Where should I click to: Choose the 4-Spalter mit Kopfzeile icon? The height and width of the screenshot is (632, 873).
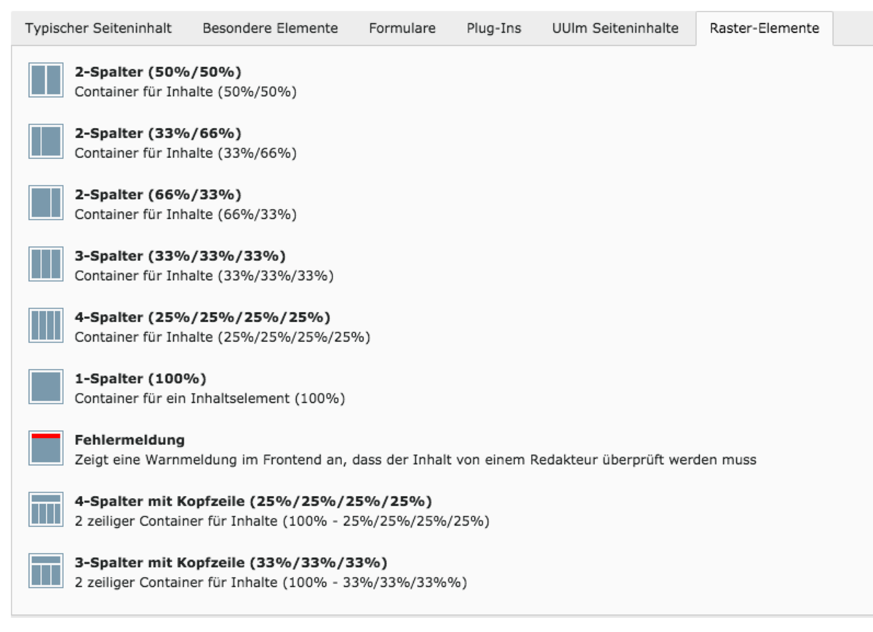[x=46, y=509]
